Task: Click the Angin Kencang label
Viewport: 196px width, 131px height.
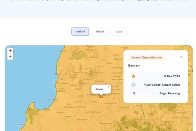Action: [x=169, y=93]
